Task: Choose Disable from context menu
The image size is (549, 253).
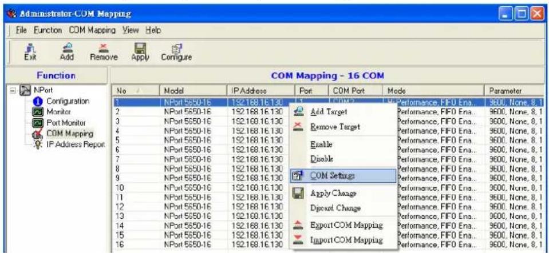Action: coord(343,159)
